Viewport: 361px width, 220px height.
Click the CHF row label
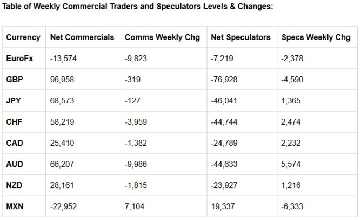click(14, 122)
